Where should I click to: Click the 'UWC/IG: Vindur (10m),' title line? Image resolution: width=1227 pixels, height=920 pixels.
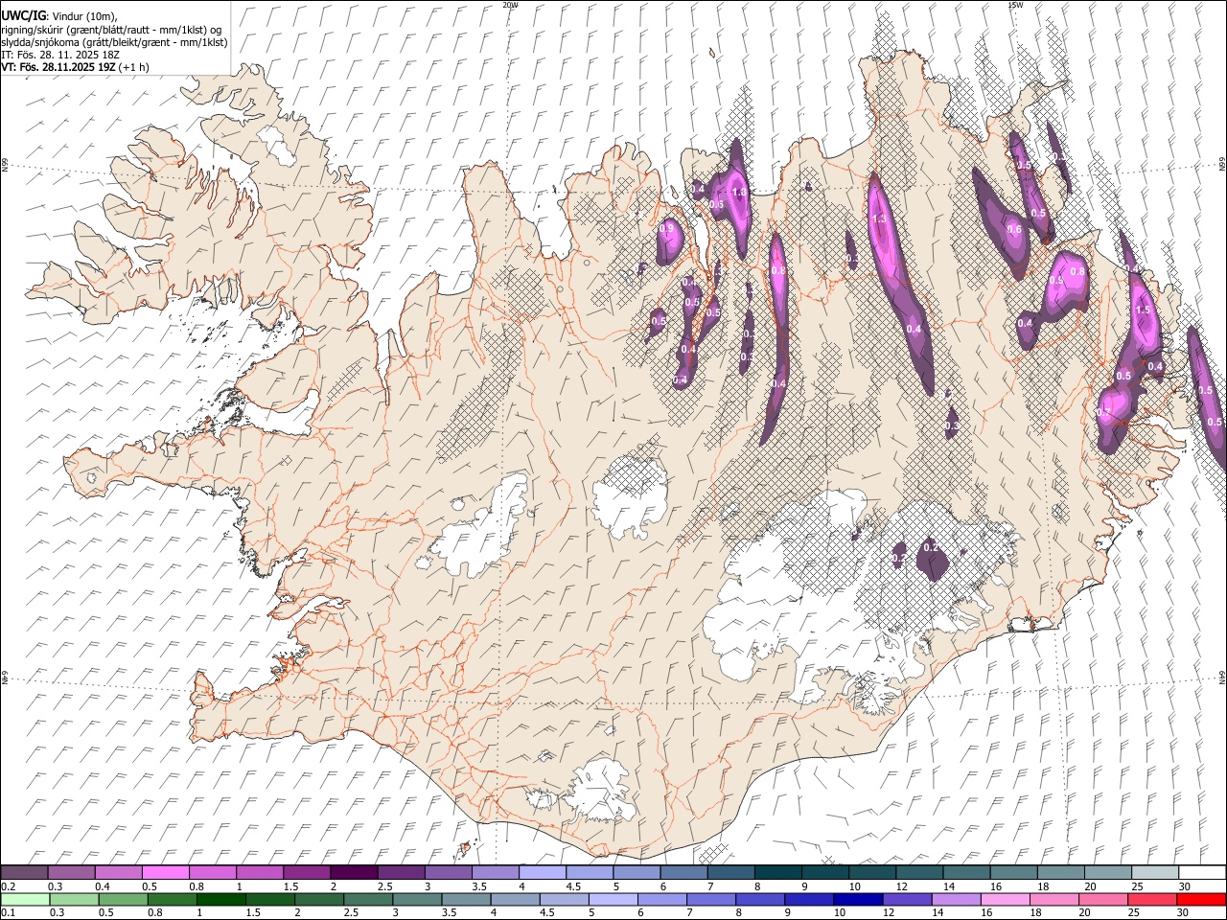(59, 16)
